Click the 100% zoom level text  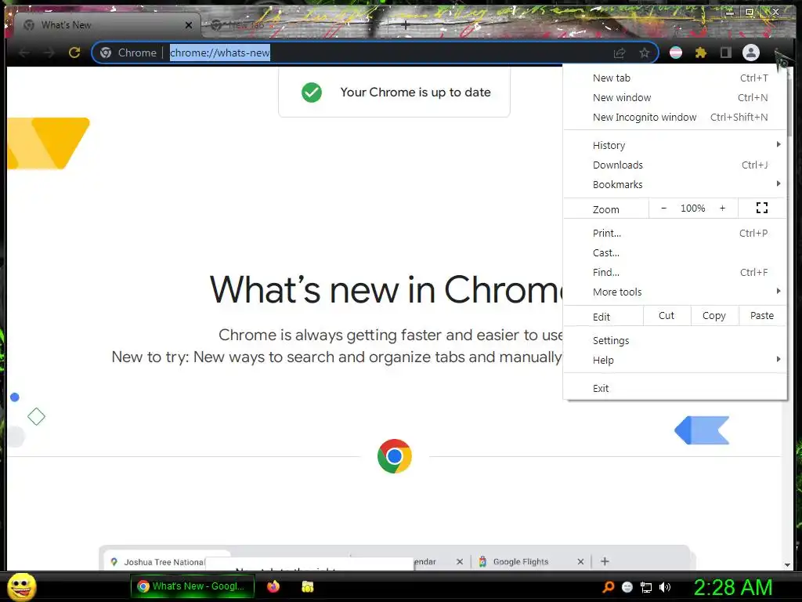coord(692,209)
